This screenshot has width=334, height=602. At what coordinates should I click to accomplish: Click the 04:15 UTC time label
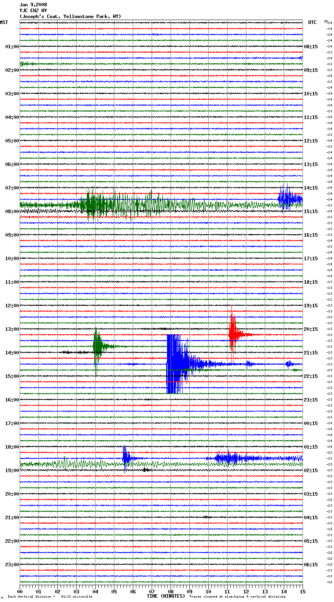click(x=311, y=518)
